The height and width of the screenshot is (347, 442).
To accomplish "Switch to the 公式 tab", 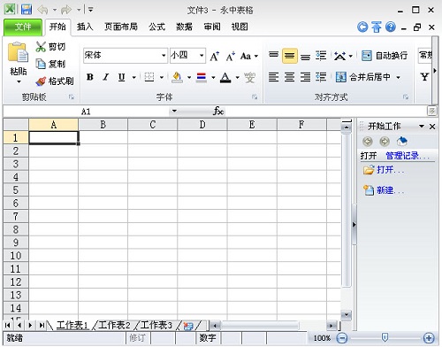I will coord(156,27).
